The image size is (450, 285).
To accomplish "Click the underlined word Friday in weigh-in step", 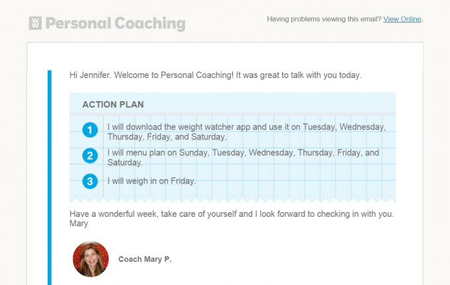I will pos(183,181).
